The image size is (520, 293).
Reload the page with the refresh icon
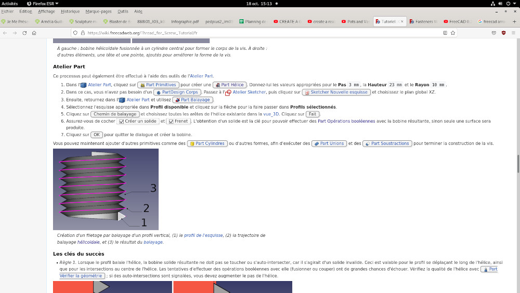tap(24, 33)
